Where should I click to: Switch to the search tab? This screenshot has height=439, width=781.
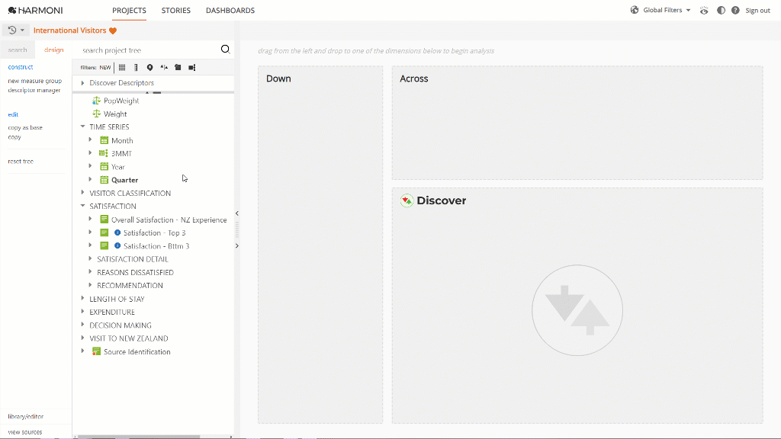click(x=18, y=50)
